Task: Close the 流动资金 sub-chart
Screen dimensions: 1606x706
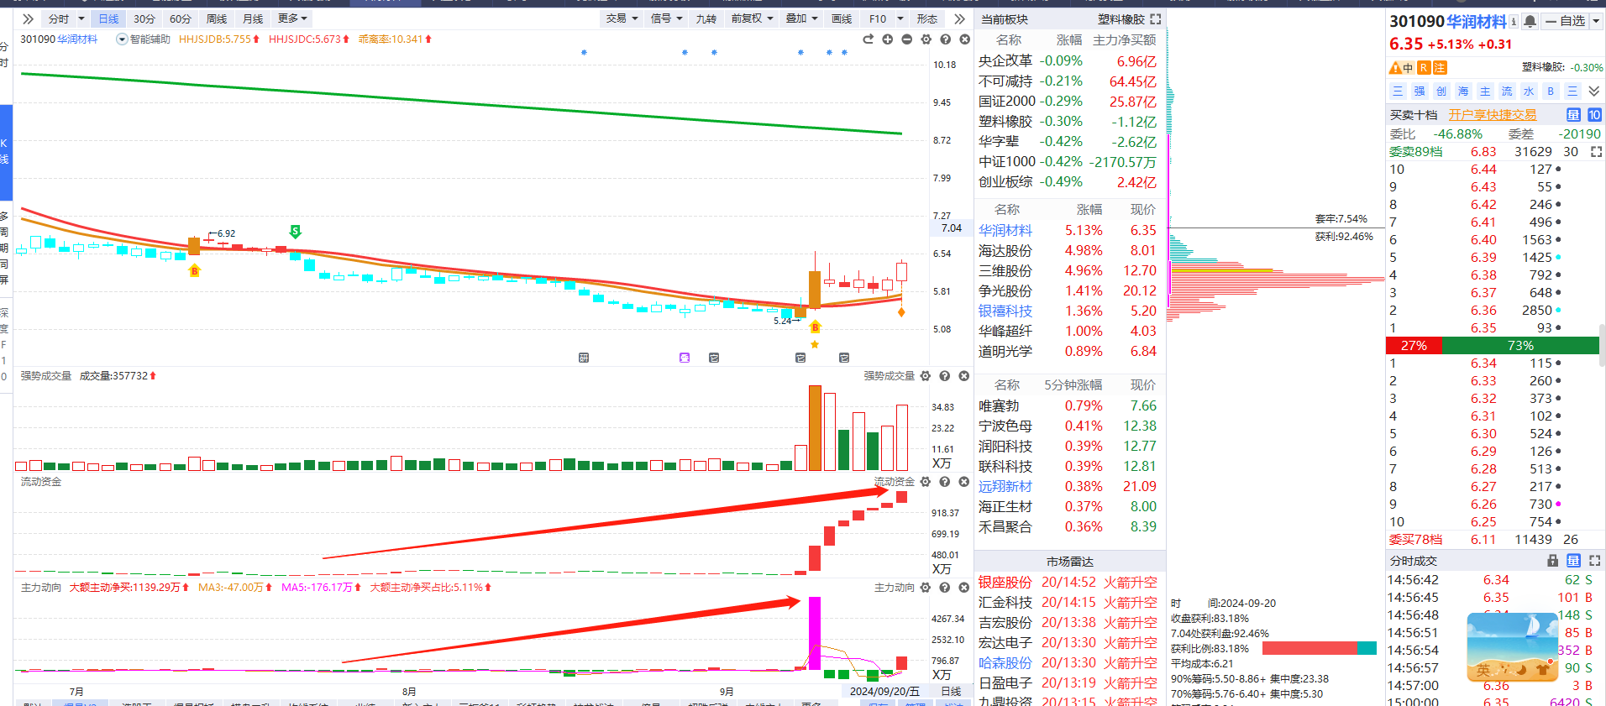Action: [x=964, y=482]
